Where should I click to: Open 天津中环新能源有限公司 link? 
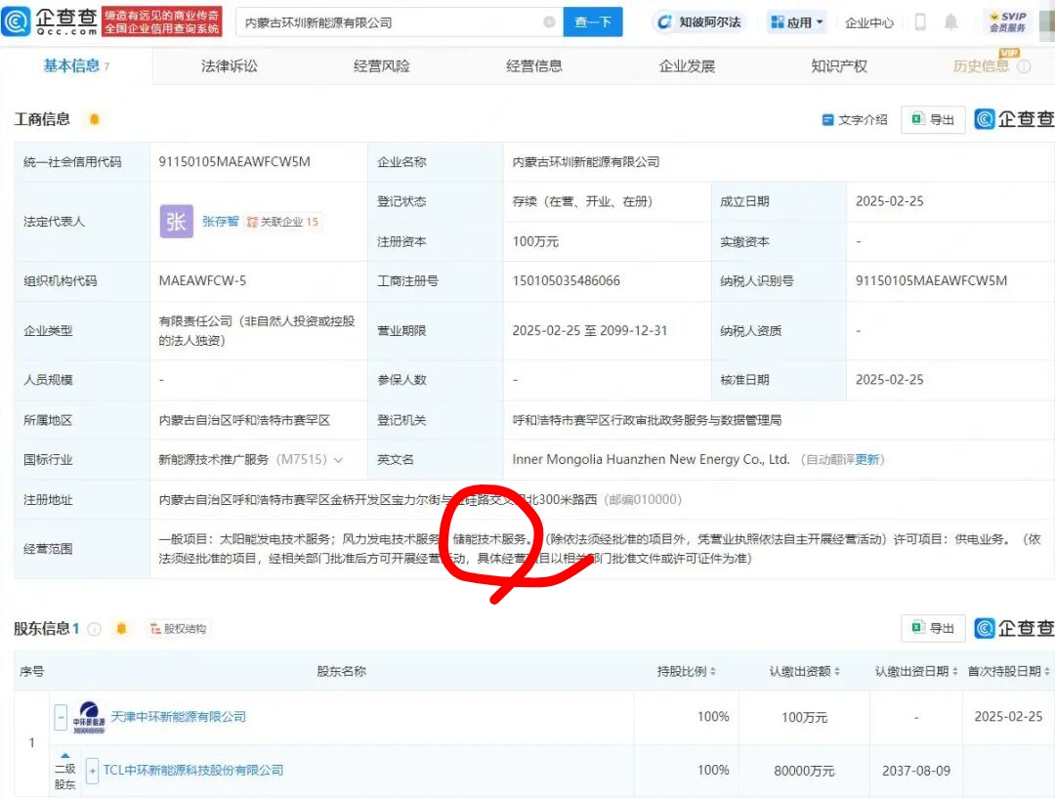coord(179,717)
